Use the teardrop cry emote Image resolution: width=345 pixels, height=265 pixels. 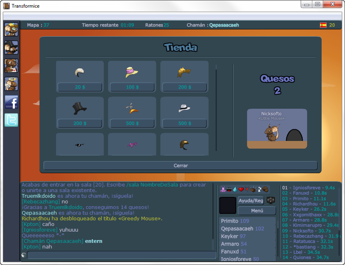(235, 189)
